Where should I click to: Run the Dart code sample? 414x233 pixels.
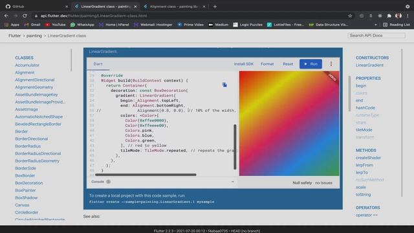coord(310,64)
